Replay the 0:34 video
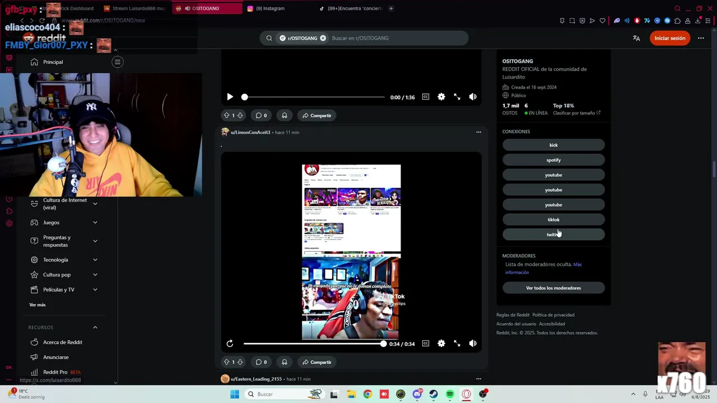 pyautogui.click(x=230, y=344)
